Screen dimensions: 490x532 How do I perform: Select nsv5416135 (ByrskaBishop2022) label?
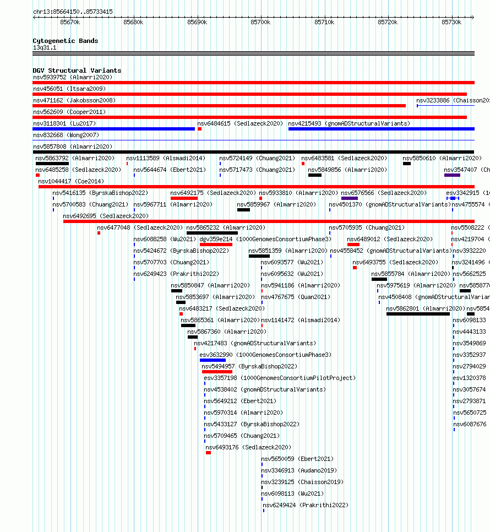point(100,193)
